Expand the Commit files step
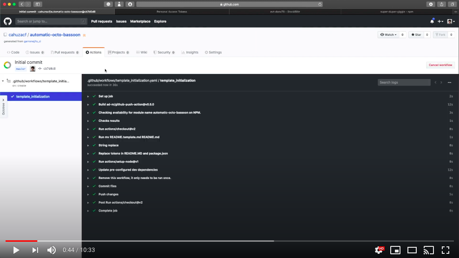 coord(88,186)
